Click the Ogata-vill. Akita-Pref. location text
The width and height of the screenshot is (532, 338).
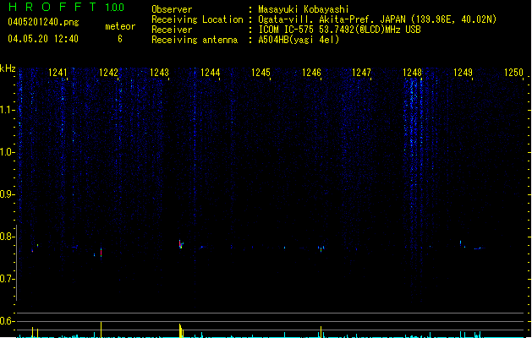(377, 19)
